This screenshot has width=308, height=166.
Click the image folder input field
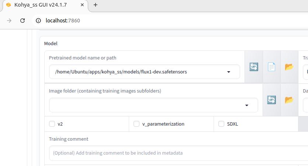point(148,105)
